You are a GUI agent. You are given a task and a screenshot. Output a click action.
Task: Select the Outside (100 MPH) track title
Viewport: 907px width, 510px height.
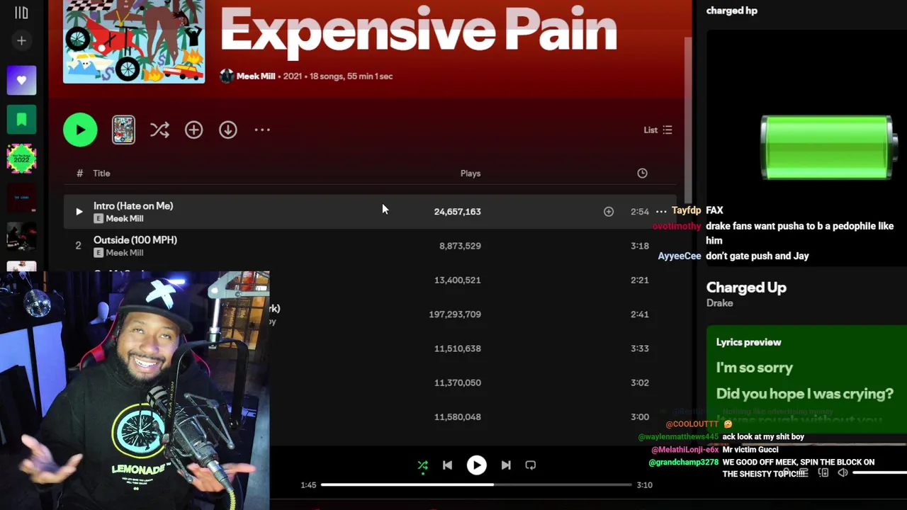tap(135, 240)
